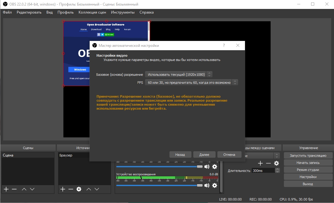The image size is (334, 203).
Task: Click REC: 00:00:00 status text
Action: pyautogui.click(x=260, y=199)
